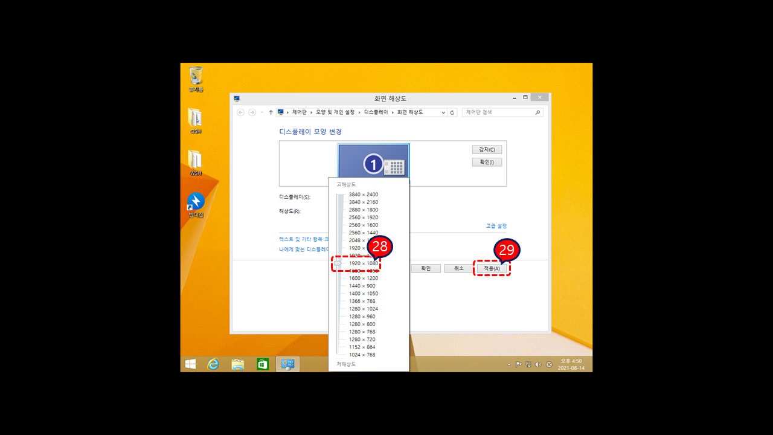The width and height of the screenshot is (773, 435).
Task: Click the taskbar clock showing 오후 4:50
Action: (x=570, y=364)
